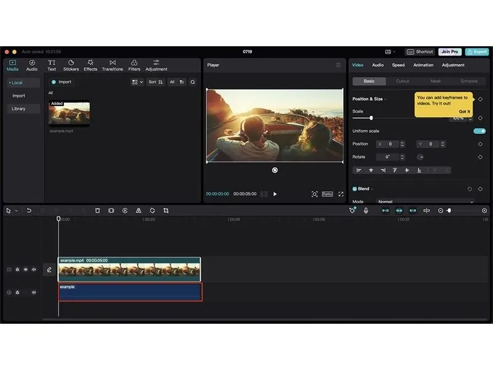Open the media grid view dropdown
Screen dimensions: 493x370
137,82
